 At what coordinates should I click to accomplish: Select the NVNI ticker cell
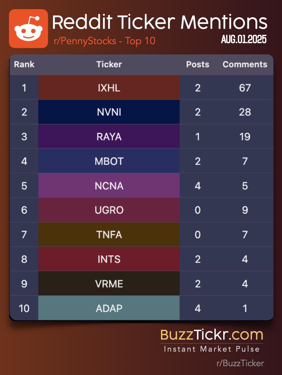(109, 112)
